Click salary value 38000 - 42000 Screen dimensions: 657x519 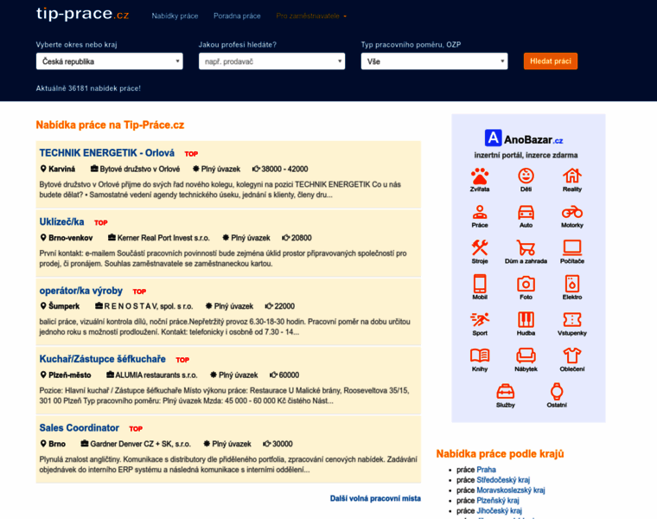[284, 169]
